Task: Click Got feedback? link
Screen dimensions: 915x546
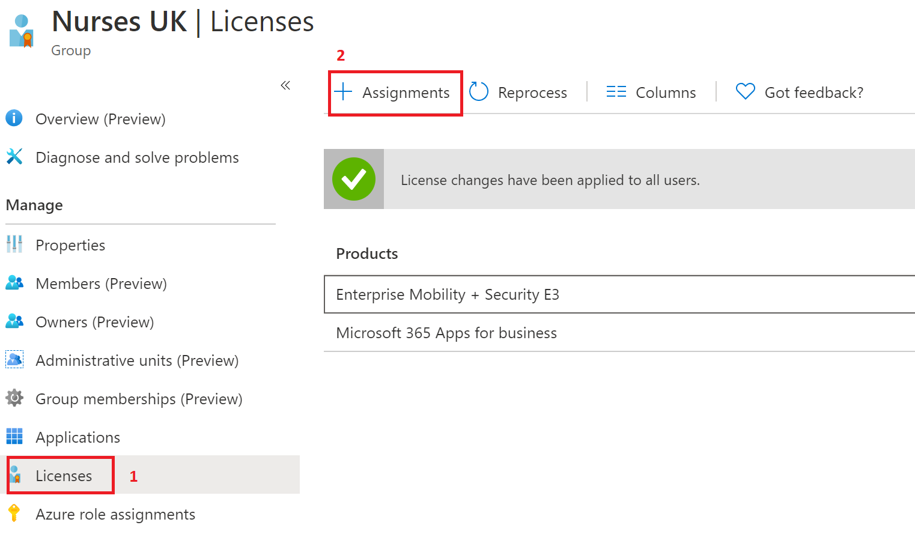Action: tap(813, 92)
